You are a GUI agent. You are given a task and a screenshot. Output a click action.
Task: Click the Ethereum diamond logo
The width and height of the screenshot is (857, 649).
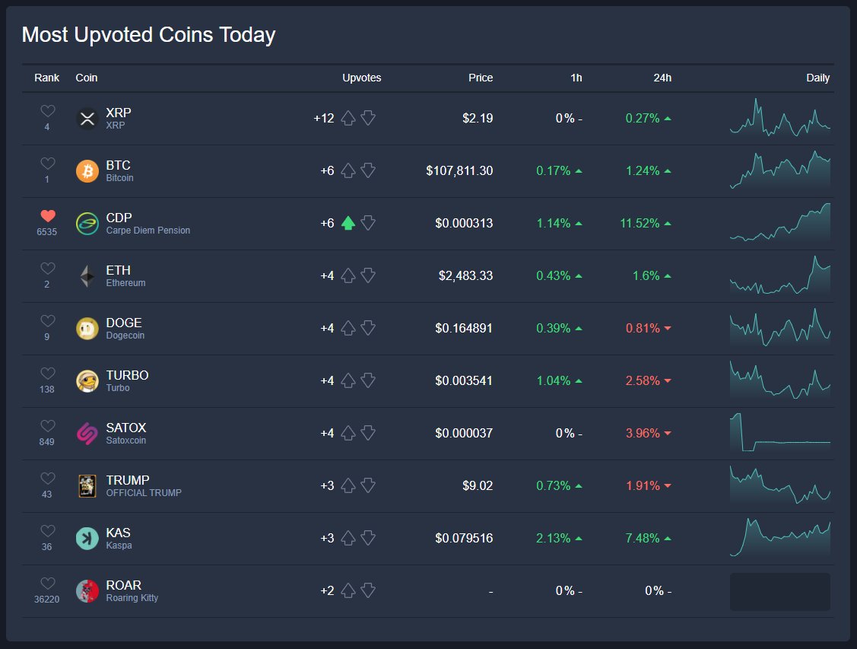(87, 276)
